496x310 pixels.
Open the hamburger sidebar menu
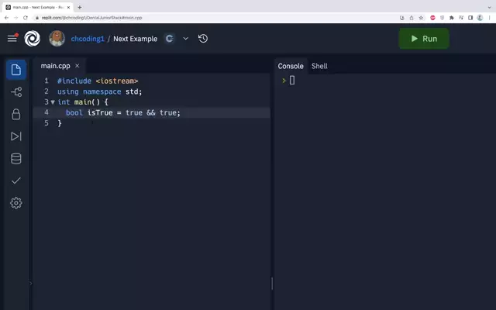tap(12, 38)
